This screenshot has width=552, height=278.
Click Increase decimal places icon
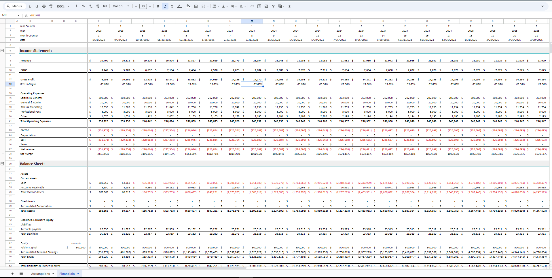(98, 6)
